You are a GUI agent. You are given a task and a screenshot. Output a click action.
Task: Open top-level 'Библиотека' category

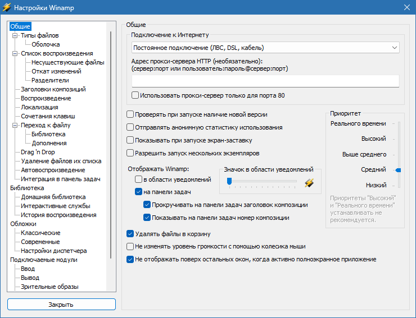point(27,188)
